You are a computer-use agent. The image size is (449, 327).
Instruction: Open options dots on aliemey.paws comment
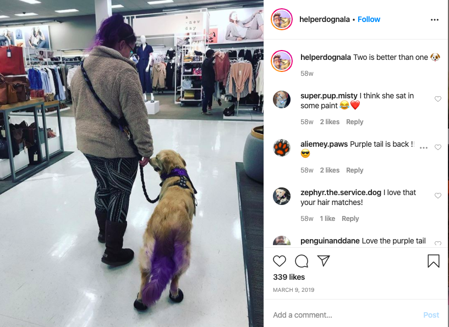click(424, 148)
